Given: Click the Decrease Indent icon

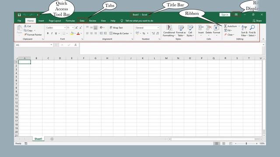Looking at the screenshot, I should pyautogui.click(x=101, y=33).
